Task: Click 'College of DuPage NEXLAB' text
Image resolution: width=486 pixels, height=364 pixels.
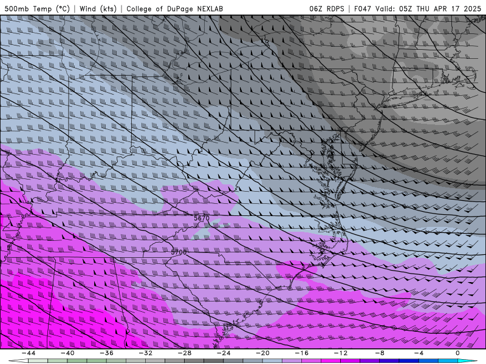Action: point(174,8)
